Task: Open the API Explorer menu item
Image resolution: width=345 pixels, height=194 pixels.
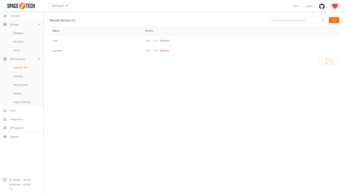Action: click(22, 128)
